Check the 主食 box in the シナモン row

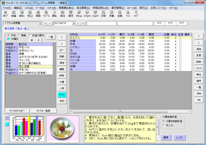click(180, 47)
